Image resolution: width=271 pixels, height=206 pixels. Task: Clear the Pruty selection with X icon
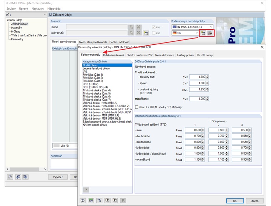[138, 27]
